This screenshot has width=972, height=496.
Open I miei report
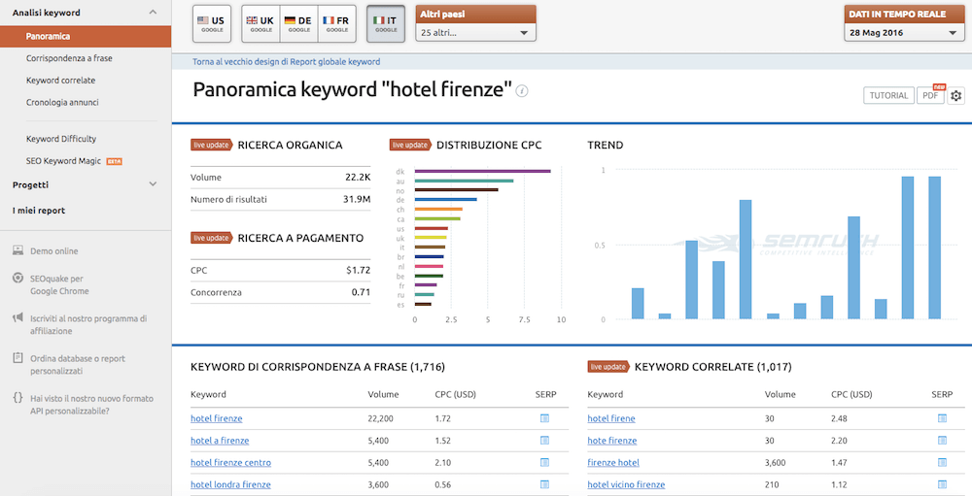tap(39, 211)
